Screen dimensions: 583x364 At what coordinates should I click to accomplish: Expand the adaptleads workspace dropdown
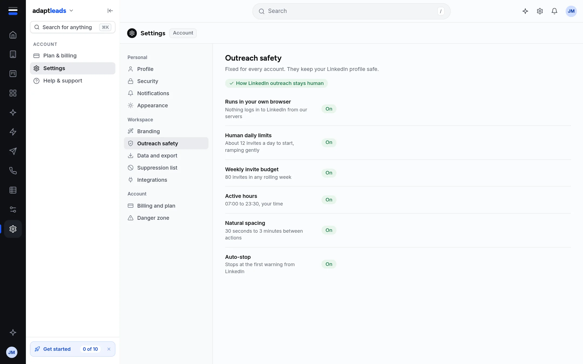tap(53, 11)
